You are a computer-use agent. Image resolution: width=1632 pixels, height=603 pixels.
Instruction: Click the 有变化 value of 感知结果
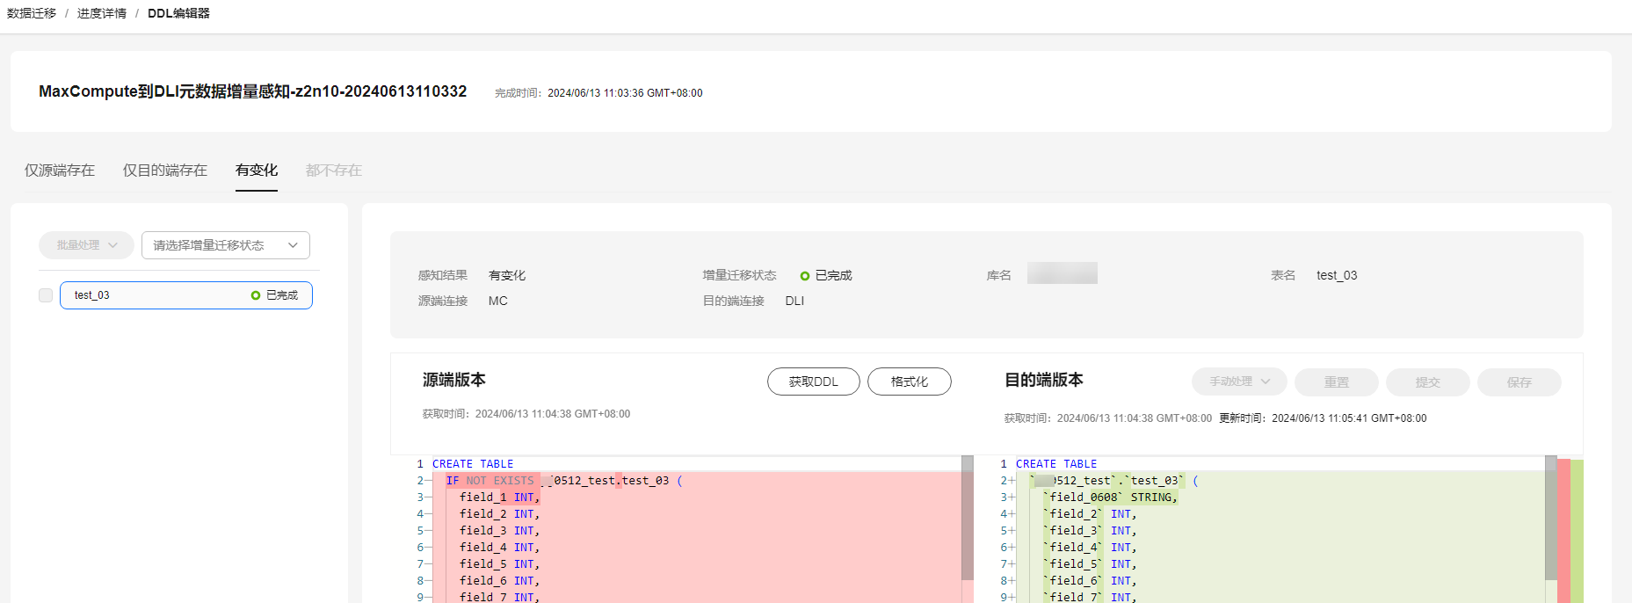[x=507, y=275]
